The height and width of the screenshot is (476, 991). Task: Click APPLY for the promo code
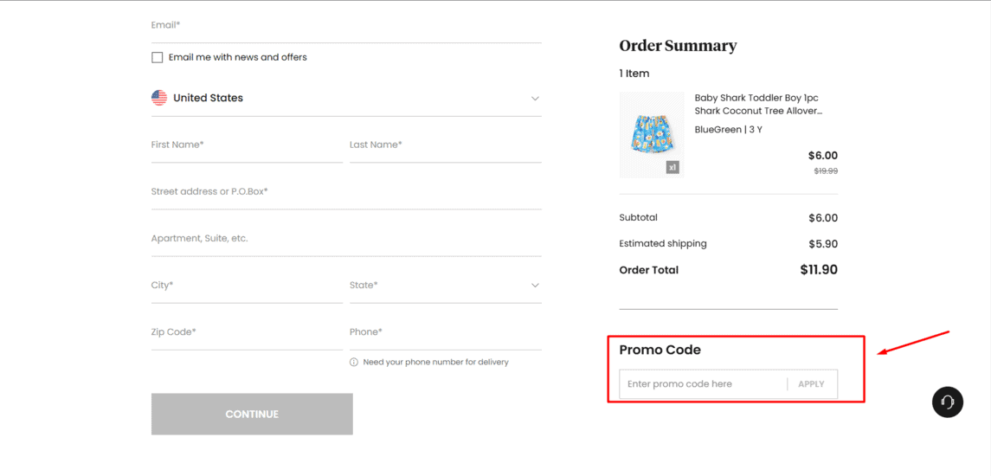tap(812, 383)
